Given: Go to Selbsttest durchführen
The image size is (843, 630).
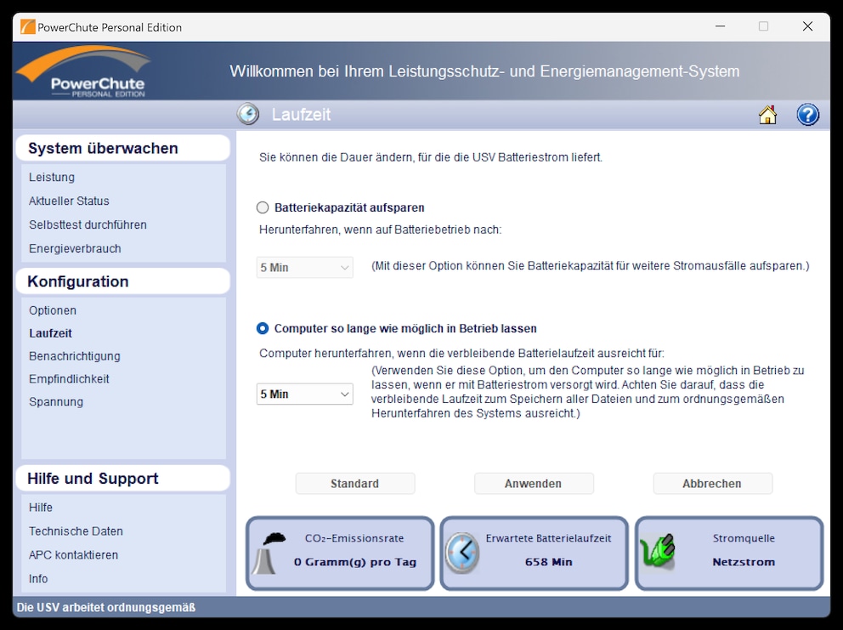Looking at the screenshot, I should coord(88,225).
